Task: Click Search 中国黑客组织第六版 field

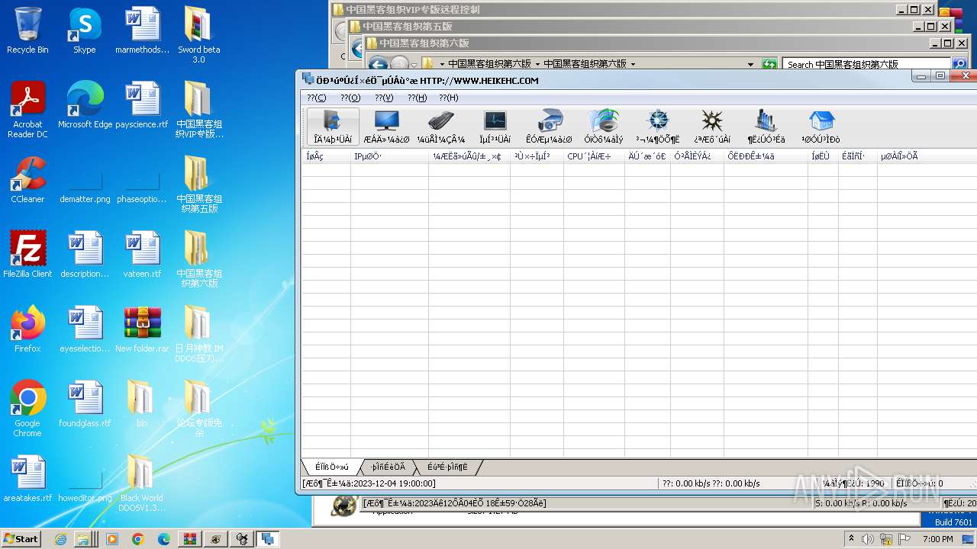Action: coord(866,64)
